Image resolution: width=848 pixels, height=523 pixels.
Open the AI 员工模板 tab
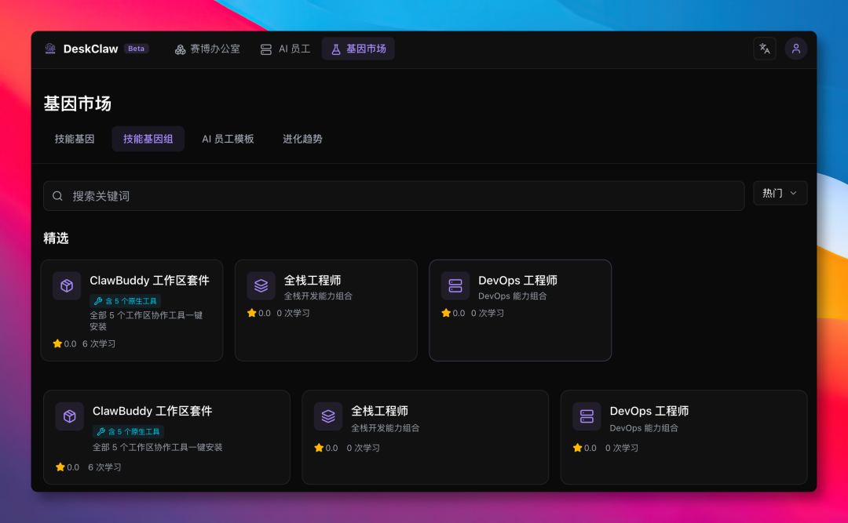tap(228, 139)
